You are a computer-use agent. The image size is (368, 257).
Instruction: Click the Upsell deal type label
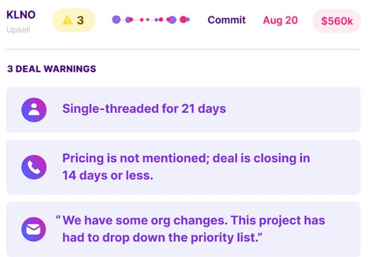coord(17,29)
